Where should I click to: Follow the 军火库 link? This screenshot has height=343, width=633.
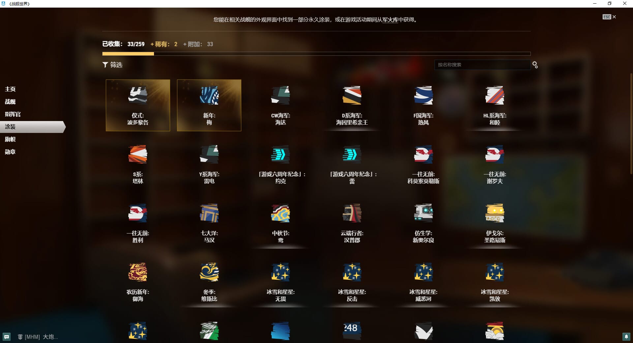click(390, 20)
